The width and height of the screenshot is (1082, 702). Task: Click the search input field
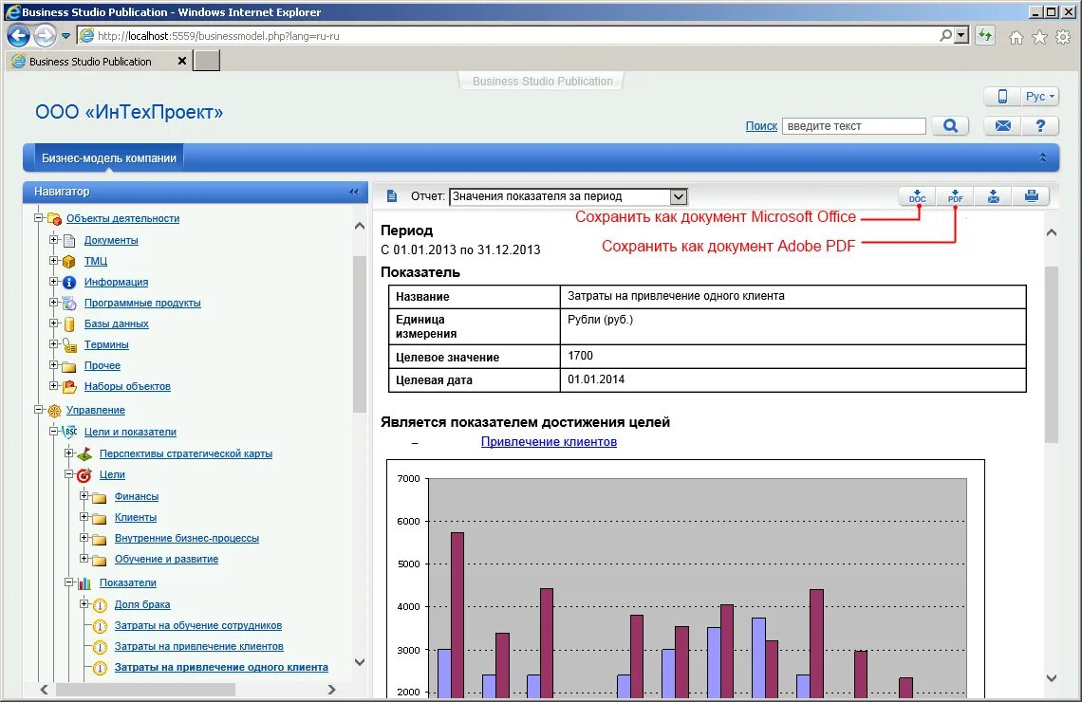pyautogui.click(x=852, y=124)
